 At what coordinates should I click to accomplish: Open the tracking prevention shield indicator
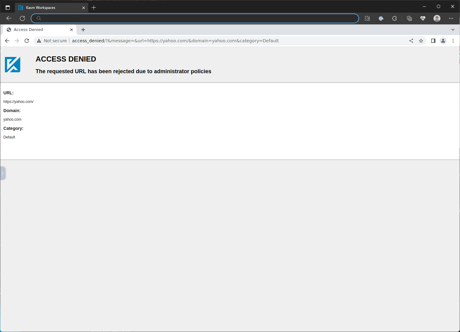381,18
